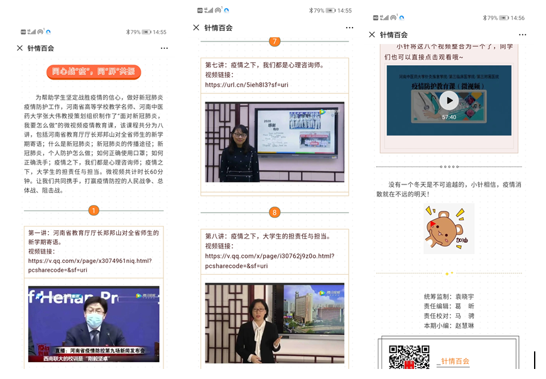Image resolution: width=546 pixels, height=379 pixels.
Task: Open lecture seven video with classroom screen
Action: coord(275,142)
